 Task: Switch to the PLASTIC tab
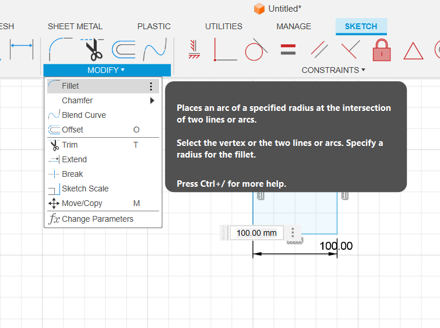pos(154,26)
